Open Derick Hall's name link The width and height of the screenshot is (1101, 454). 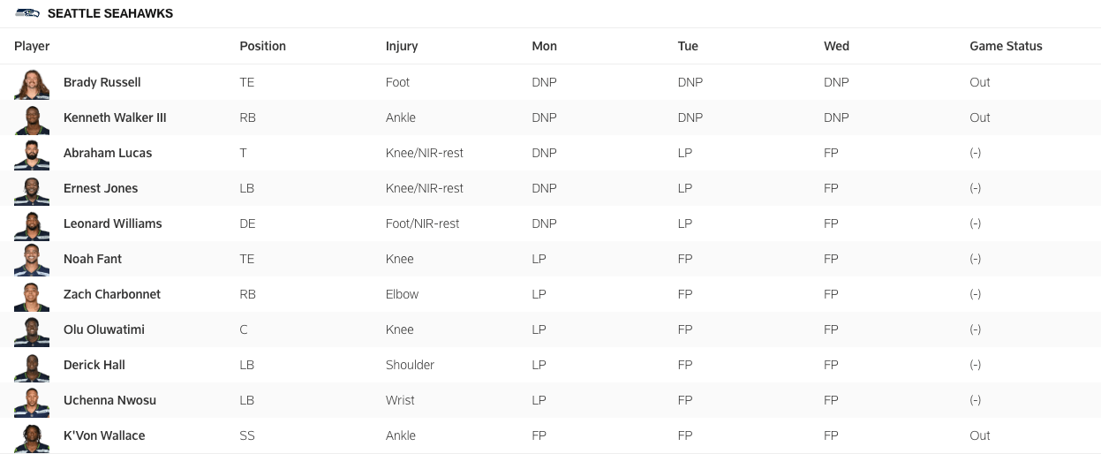94,365
